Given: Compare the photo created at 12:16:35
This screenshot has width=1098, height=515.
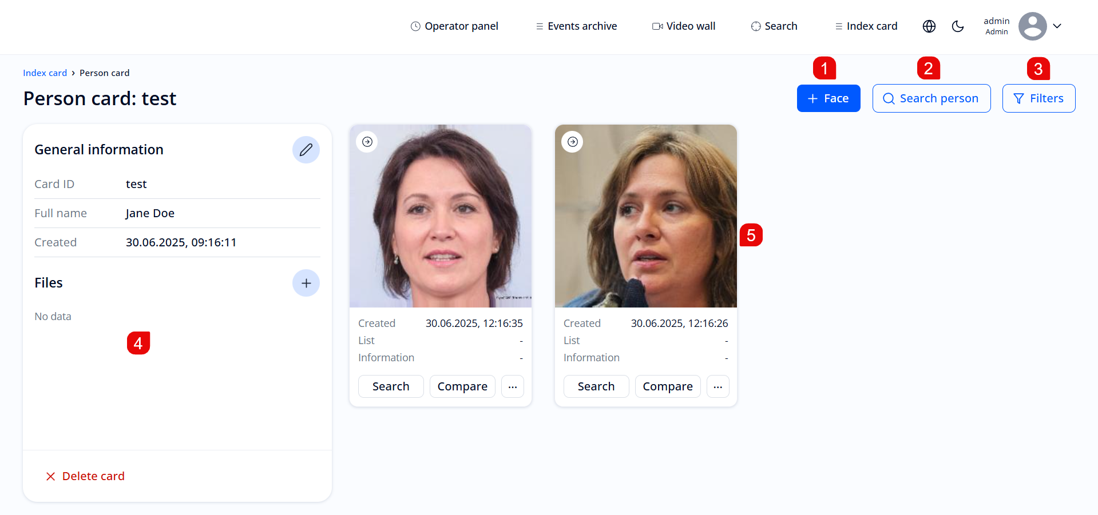Looking at the screenshot, I should point(462,386).
